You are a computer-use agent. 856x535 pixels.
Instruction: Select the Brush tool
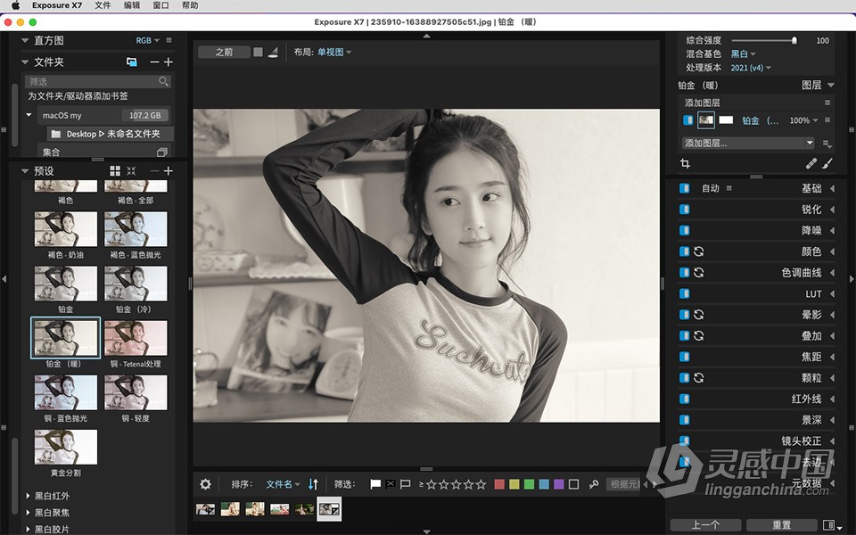tap(829, 163)
